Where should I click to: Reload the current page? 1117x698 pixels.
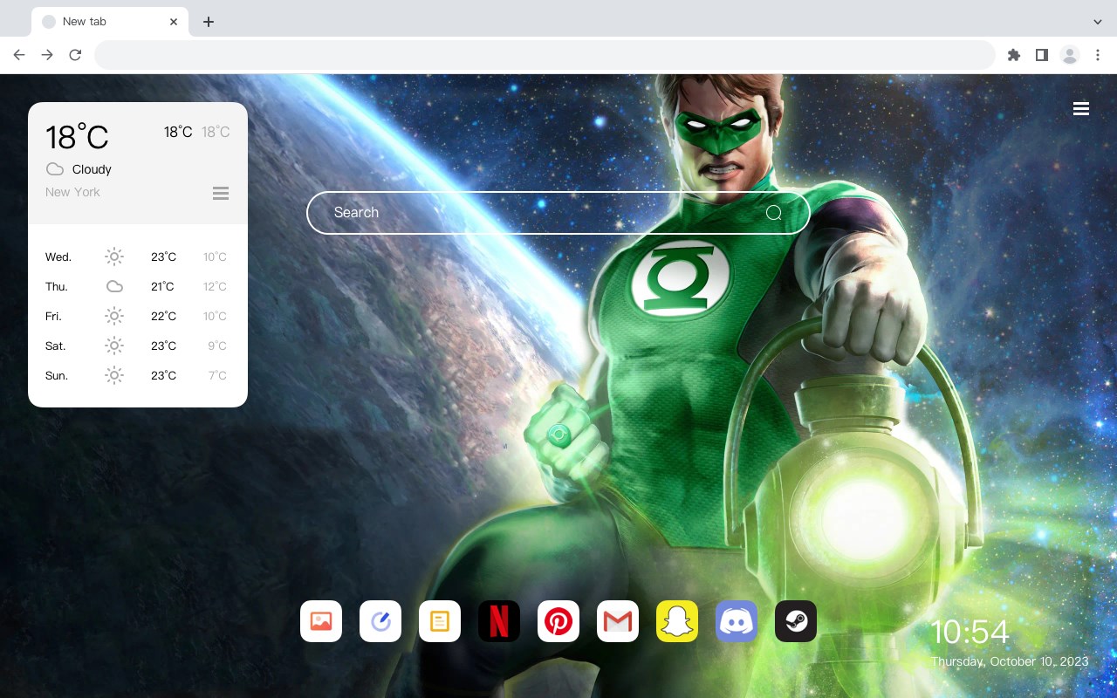pyautogui.click(x=75, y=55)
